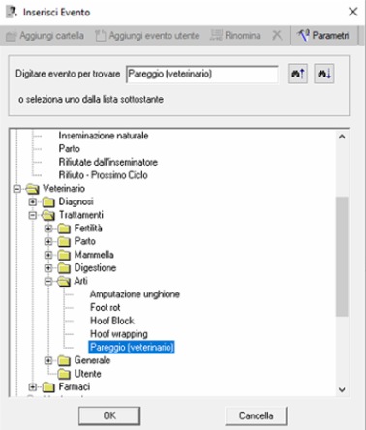Click the Farmaci folder icon
This screenshot has height=430, width=366.
(48, 387)
